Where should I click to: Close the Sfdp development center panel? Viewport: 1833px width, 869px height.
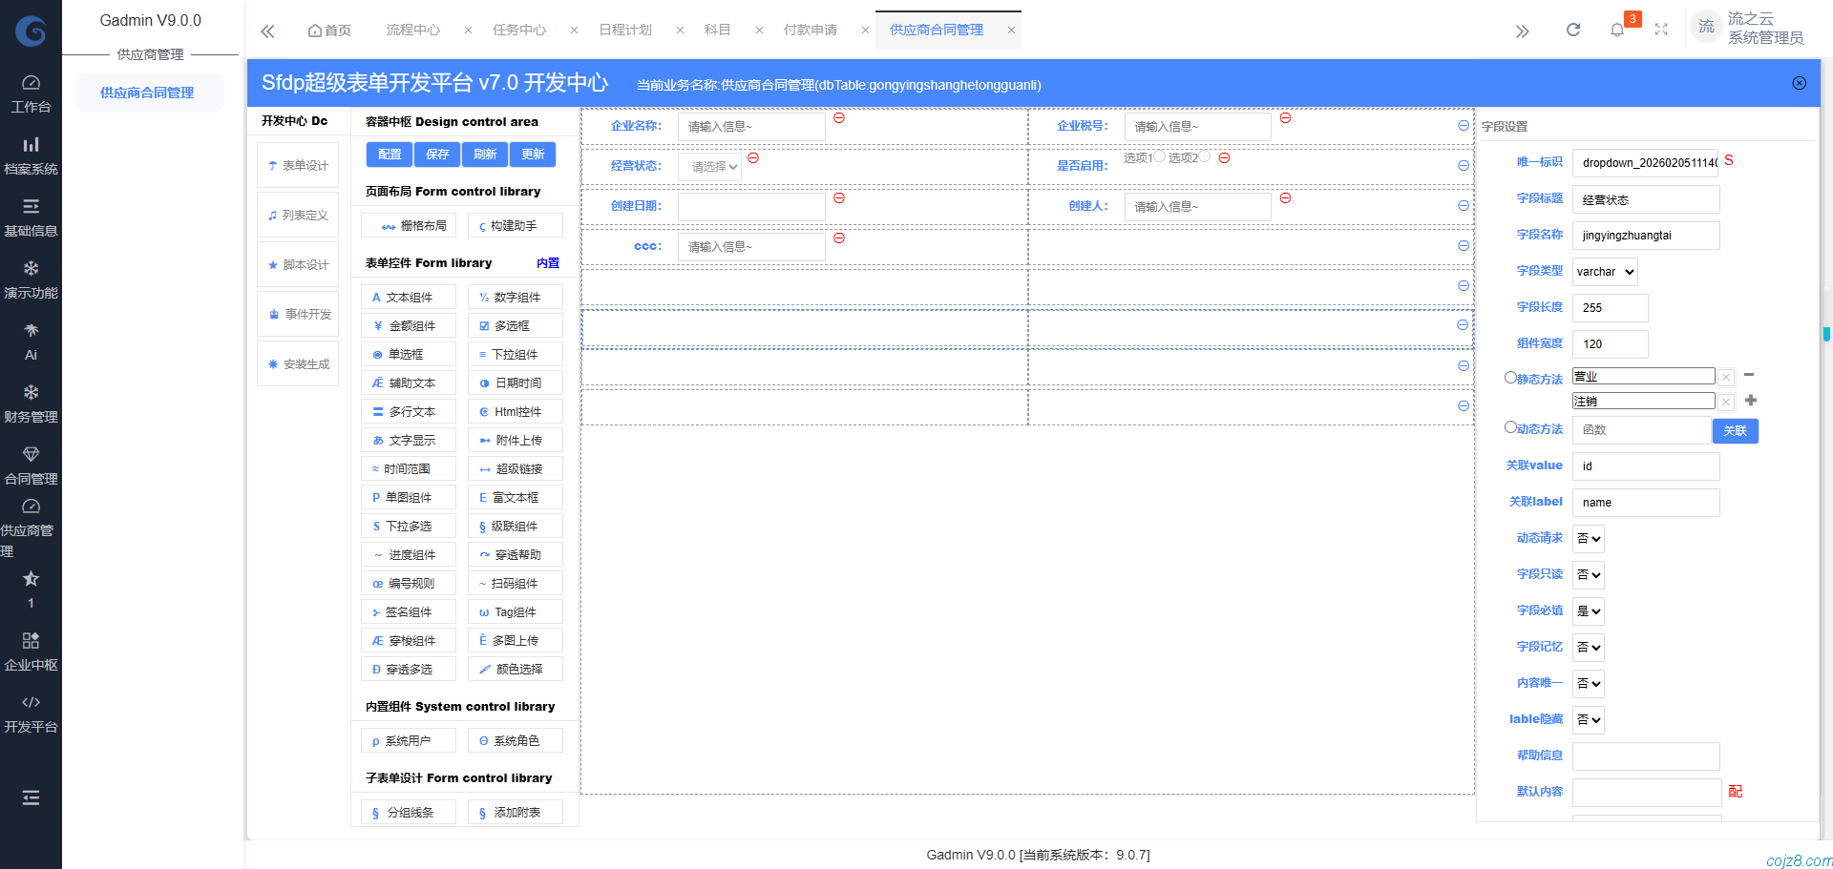(x=1799, y=83)
